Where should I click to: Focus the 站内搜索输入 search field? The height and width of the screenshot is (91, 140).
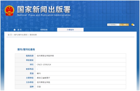[x=113, y=25]
